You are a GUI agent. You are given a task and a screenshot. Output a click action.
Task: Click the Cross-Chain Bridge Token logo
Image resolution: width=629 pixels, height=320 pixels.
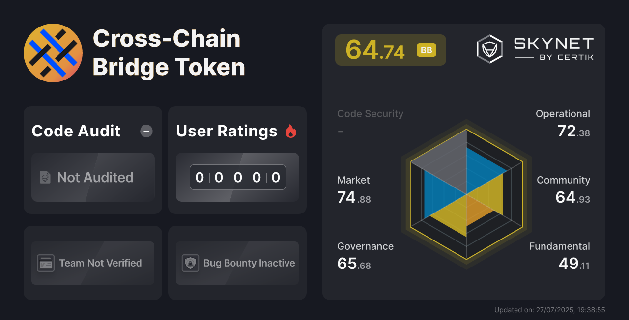click(53, 53)
